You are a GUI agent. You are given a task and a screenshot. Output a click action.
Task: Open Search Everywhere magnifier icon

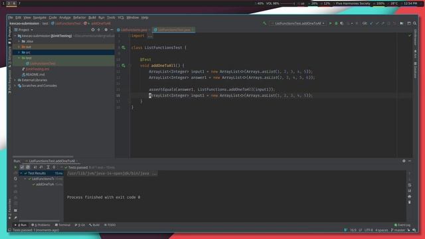[x=414, y=24]
